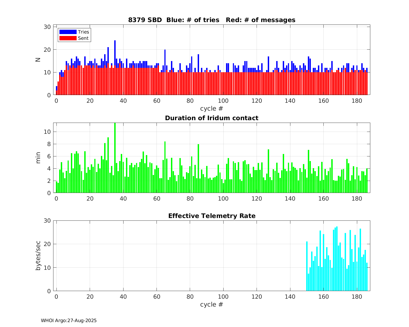Click 'cycle #' label under the top chart
This screenshot has width=409, height=327.
[x=212, y=108]
